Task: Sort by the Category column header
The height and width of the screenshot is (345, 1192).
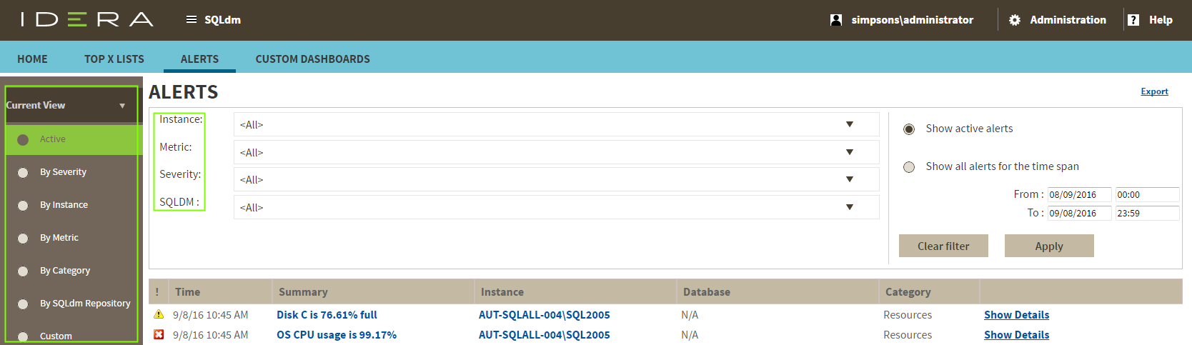Action: (x=929, y=291)
